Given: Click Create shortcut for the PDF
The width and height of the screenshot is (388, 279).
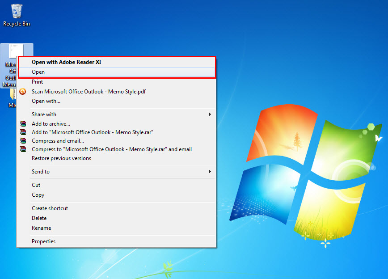Looking at the screenshot, I should coord(50,208).
